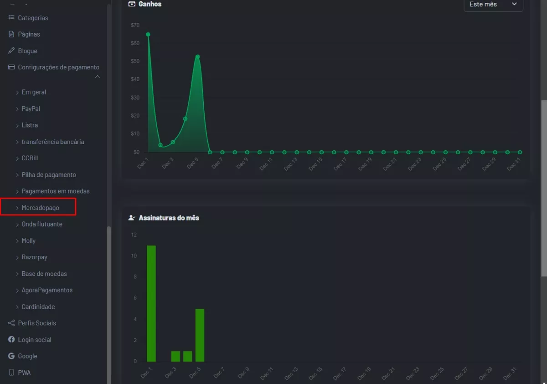
Task: Open the Mercadopago settings item
Action: tap(40, 208)
